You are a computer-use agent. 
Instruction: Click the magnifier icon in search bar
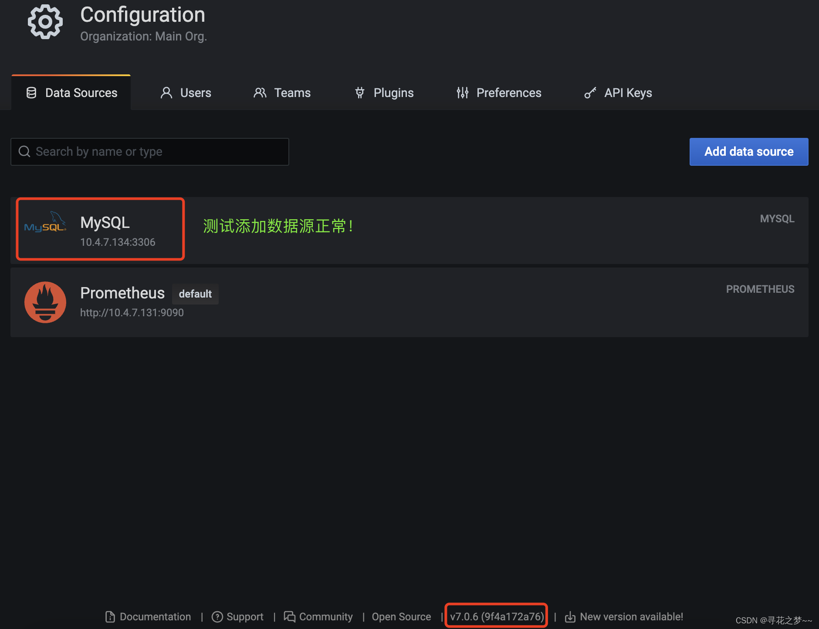point(24,151)
